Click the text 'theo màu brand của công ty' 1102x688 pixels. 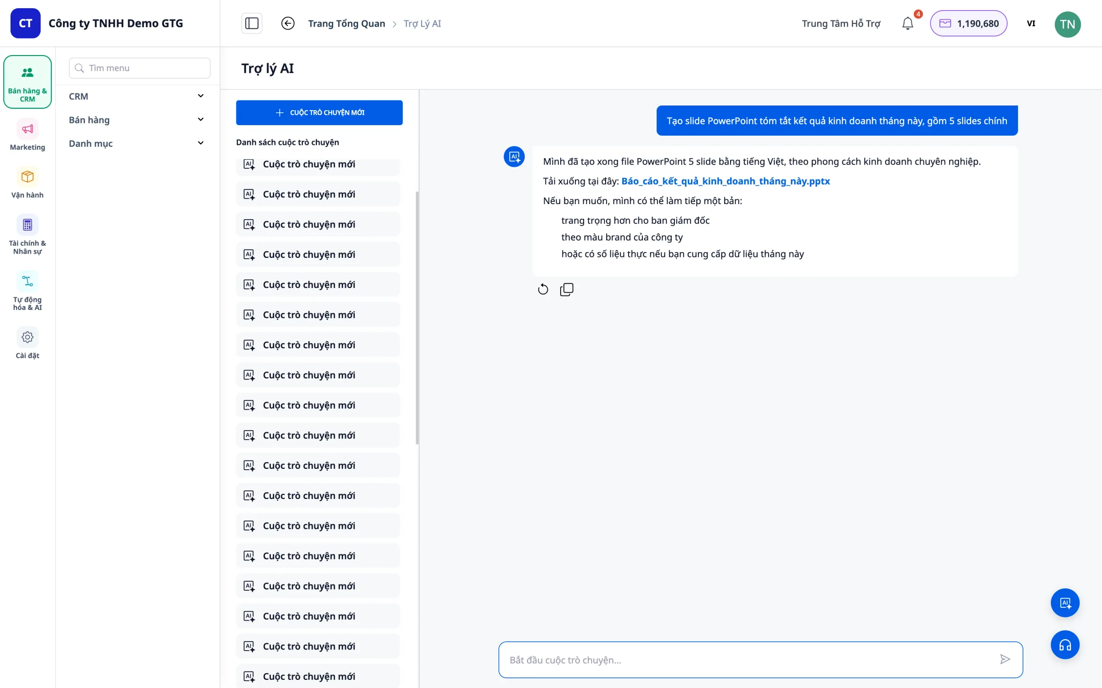[x=622, y=237]
